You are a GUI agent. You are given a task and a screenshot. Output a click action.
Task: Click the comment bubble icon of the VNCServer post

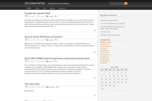56,40
